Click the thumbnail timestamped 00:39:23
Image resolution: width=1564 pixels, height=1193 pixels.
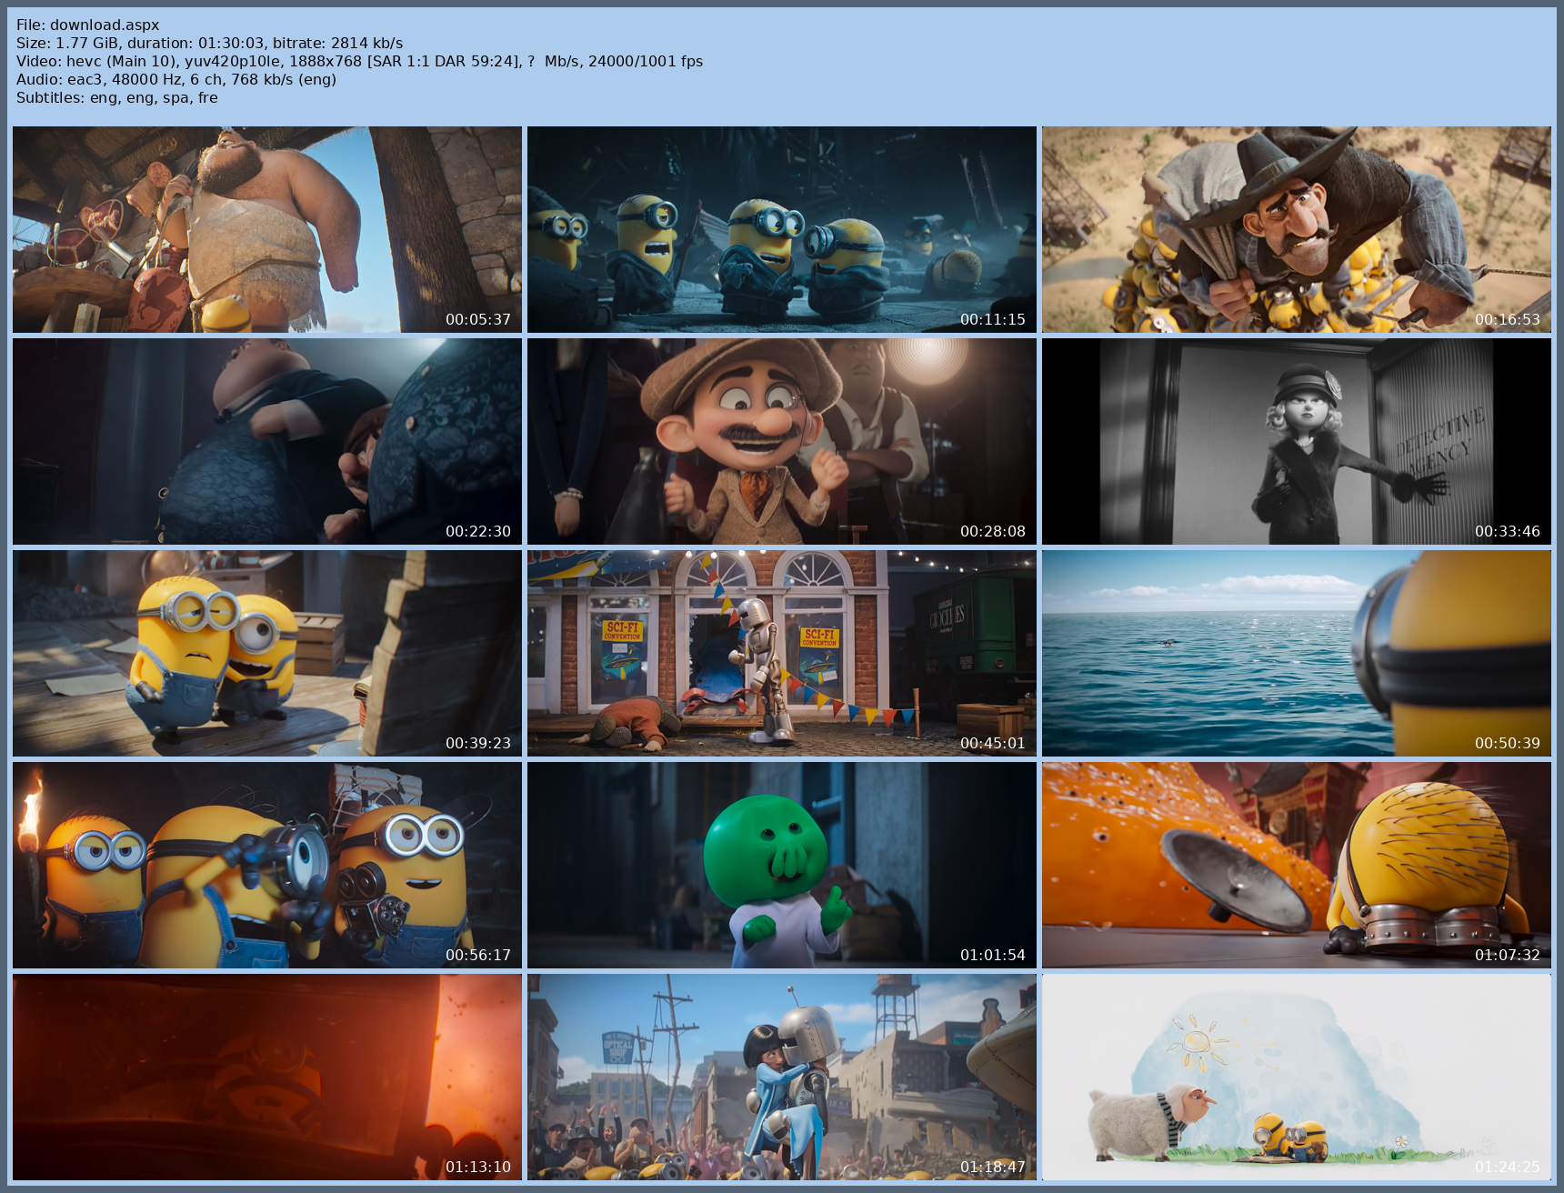[x=267, y=653]
